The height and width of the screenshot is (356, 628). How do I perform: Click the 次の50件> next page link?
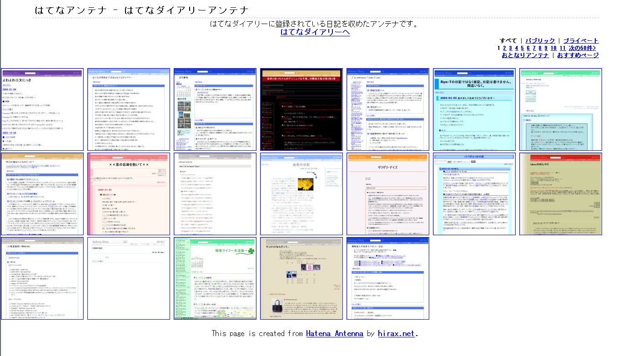pos(583,48)
